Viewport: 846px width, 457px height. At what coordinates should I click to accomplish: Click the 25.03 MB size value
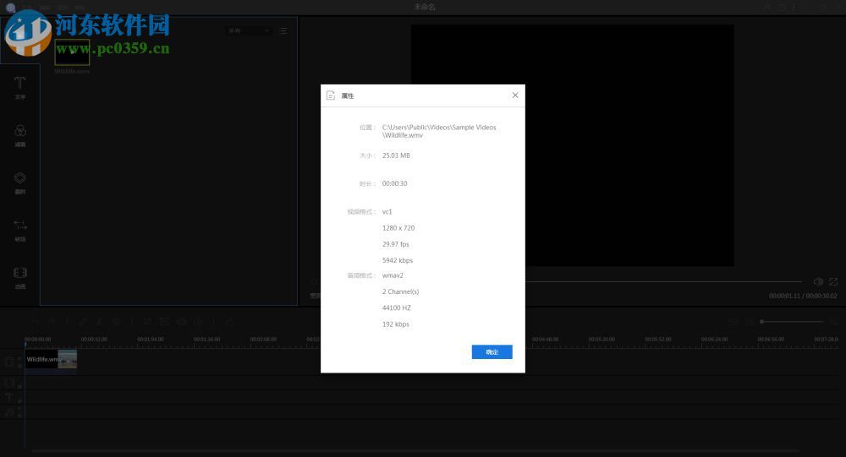(x=396, y=155)
